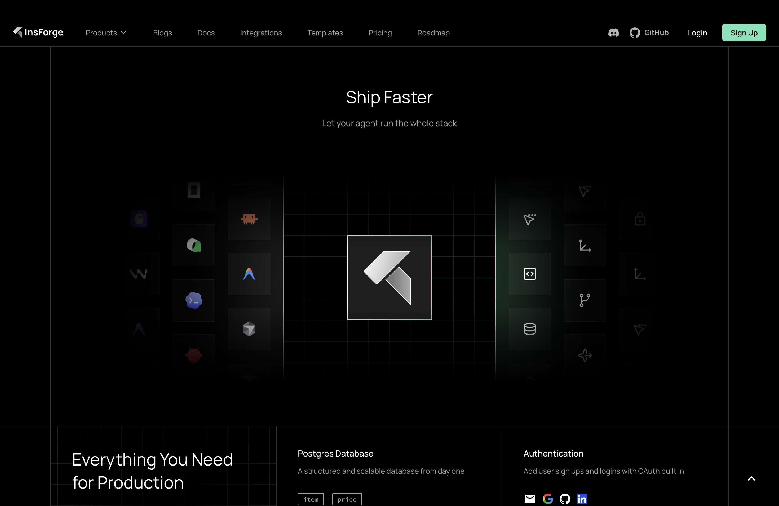The image size is (779, 506).
Task: Click the green Sign Up button
Action: pyautogui.click(x=744, y=33)
